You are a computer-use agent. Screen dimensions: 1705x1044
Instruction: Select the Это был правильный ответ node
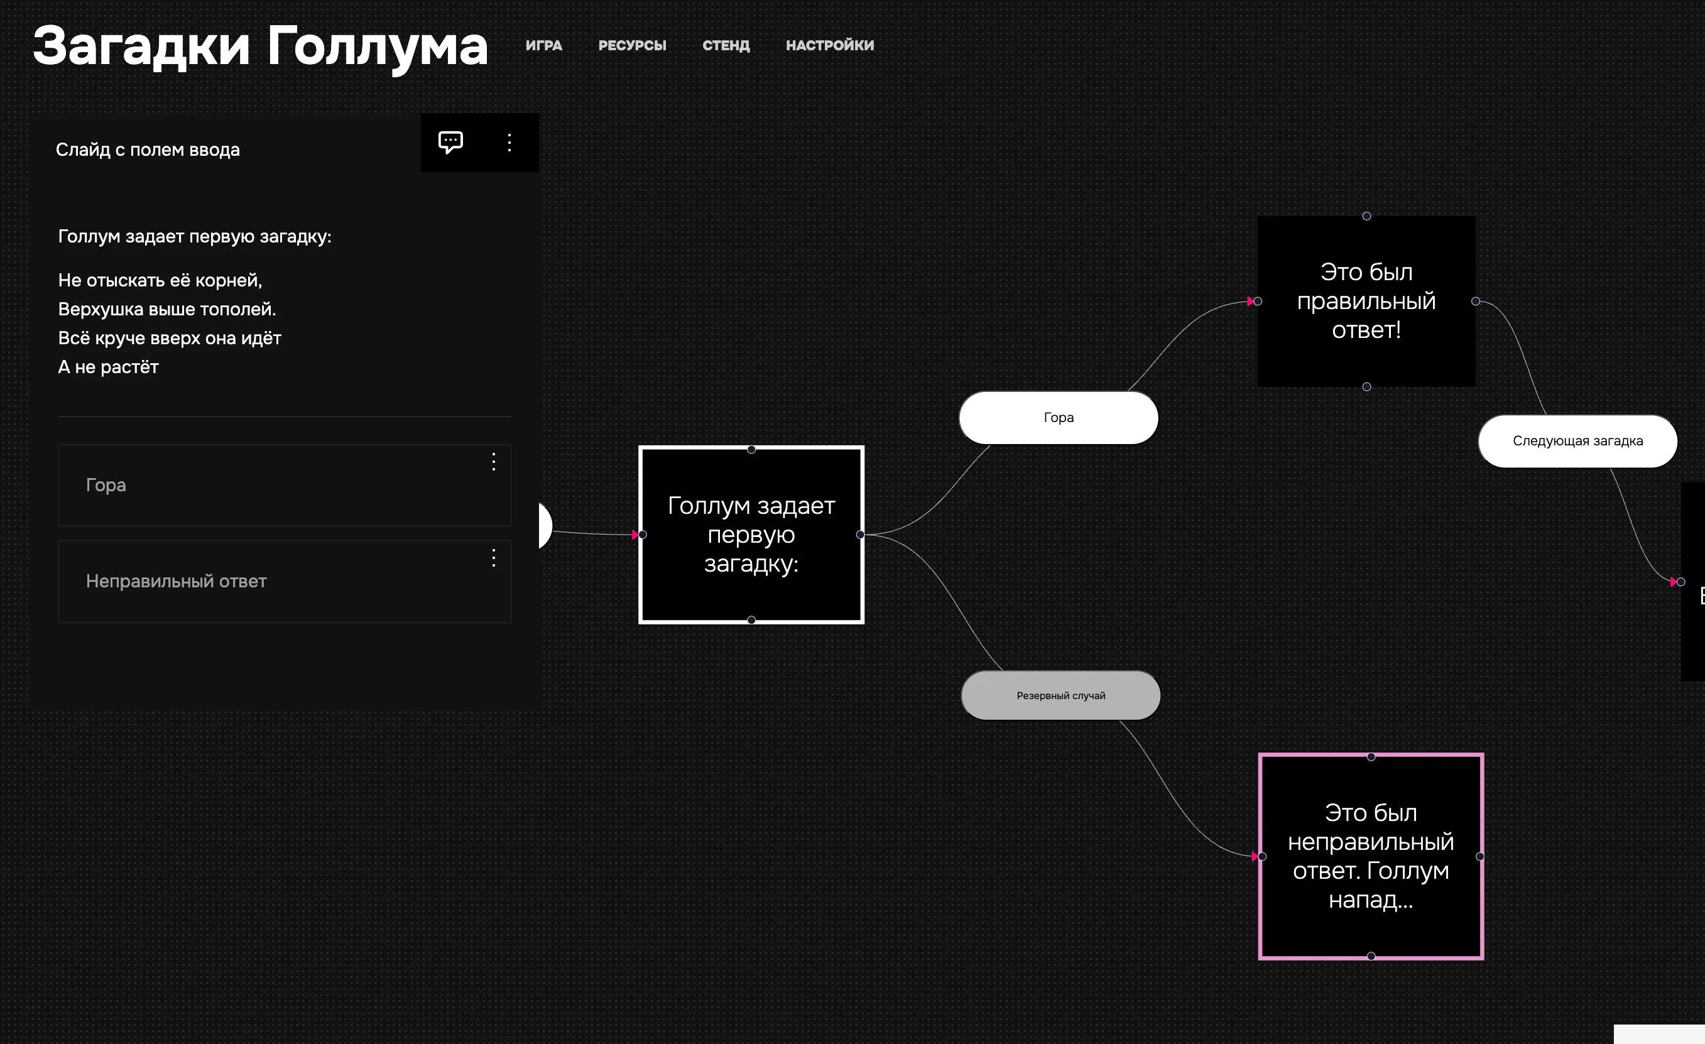tap(1366, 302)
